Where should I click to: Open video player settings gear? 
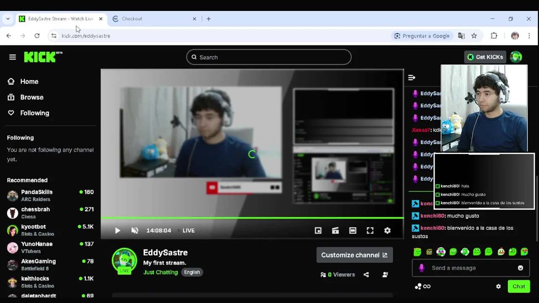387,231
